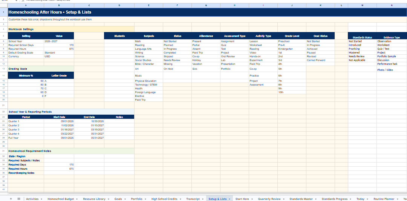Image resolution: width=407 pixels, height=201 pixels.
Task: Open the Homeschool Budget tab dropdown arrow
Action: pos(77,199)
